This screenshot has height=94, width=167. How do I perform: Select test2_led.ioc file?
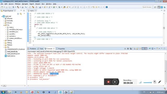tap(11, 56)
